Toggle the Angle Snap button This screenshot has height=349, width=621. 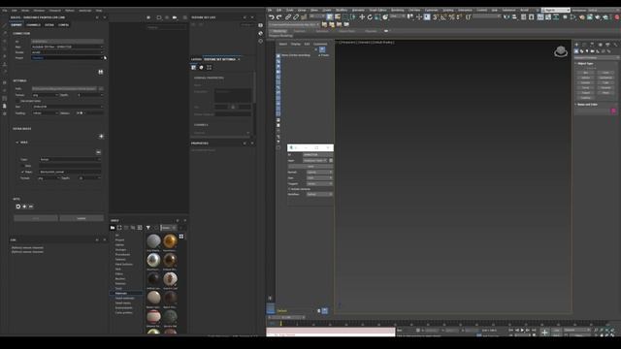point(443,17)
